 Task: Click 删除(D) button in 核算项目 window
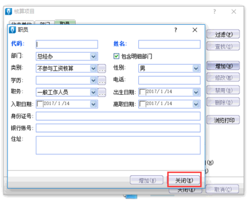(223, 102)
